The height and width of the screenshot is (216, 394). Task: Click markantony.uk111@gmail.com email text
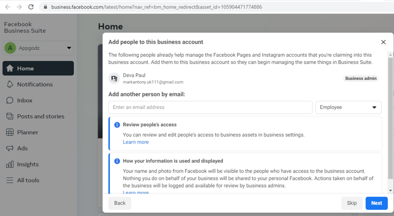coord(153,82)
